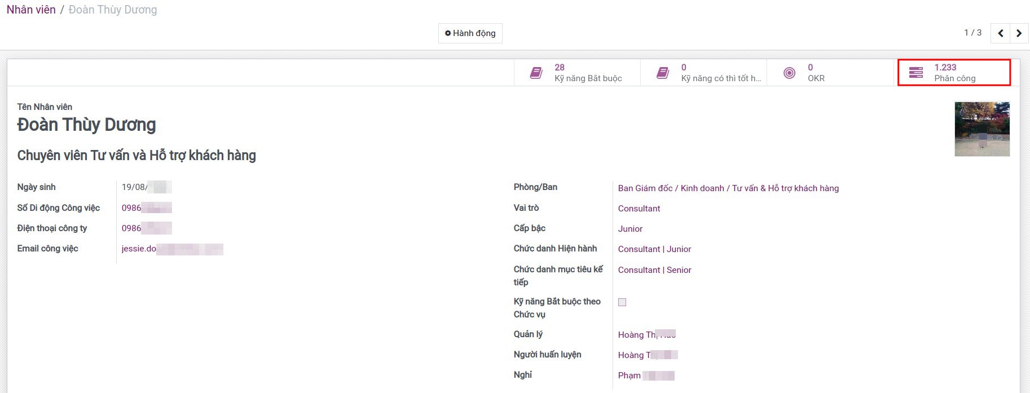Image resolution: width=1030 pixels, height=393 pixels.
Task: Open Consultant | Senior target title link
Action: click(654, 270)
